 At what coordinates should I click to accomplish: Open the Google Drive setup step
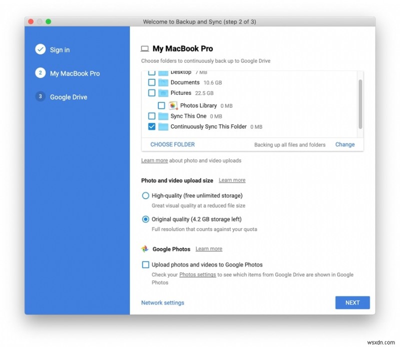point(68,97)
